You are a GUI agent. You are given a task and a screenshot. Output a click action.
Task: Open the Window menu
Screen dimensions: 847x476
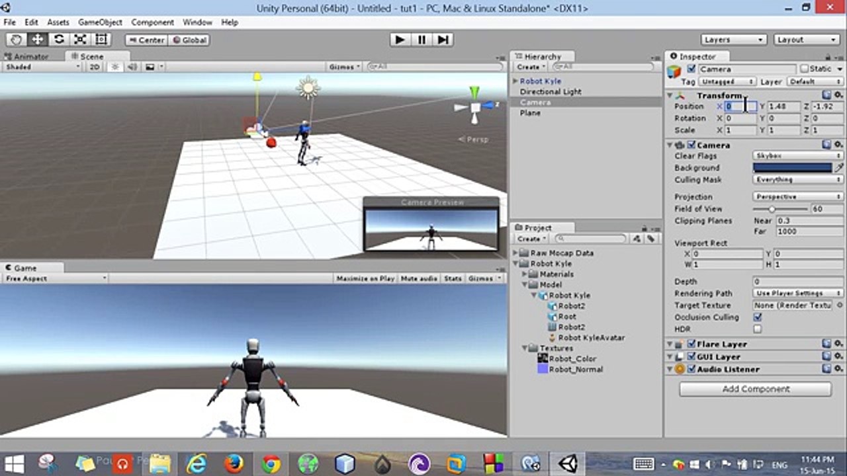click(198, 22)
